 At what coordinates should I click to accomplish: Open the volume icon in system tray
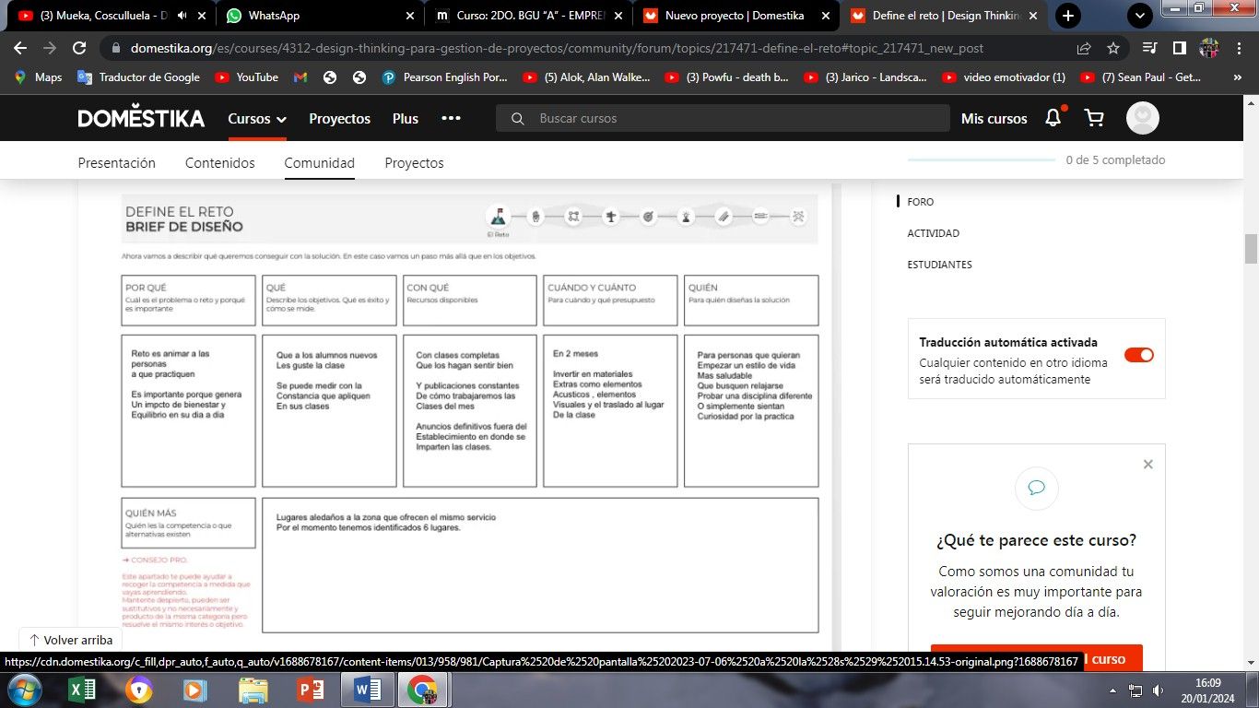pos(1159,690)
